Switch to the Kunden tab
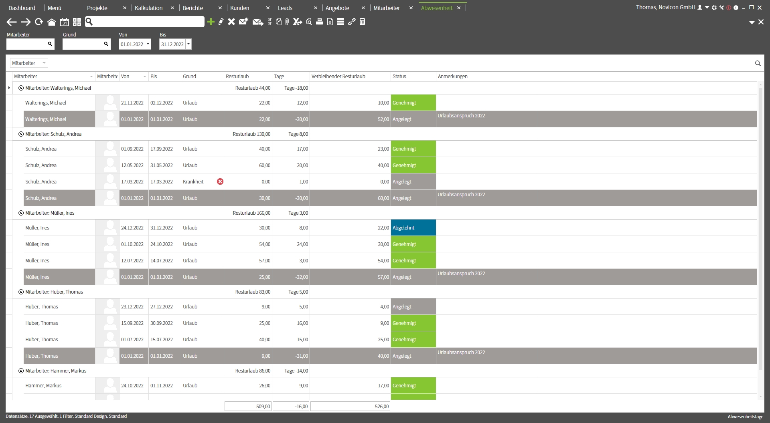 (x=240, y=8)
